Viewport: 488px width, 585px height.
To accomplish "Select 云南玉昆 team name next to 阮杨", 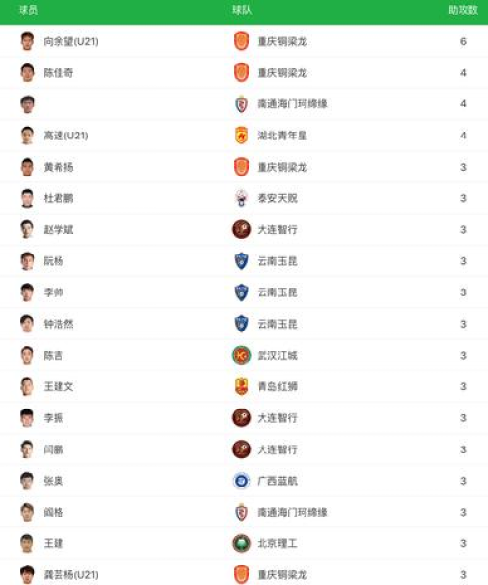I will pos(277,261).
